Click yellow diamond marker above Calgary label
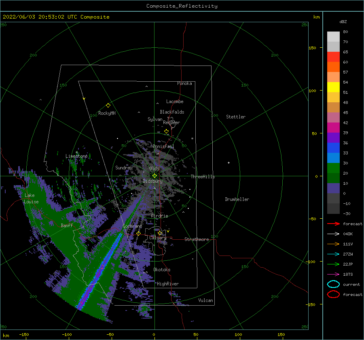364x340 pixels. pos(160,233)
